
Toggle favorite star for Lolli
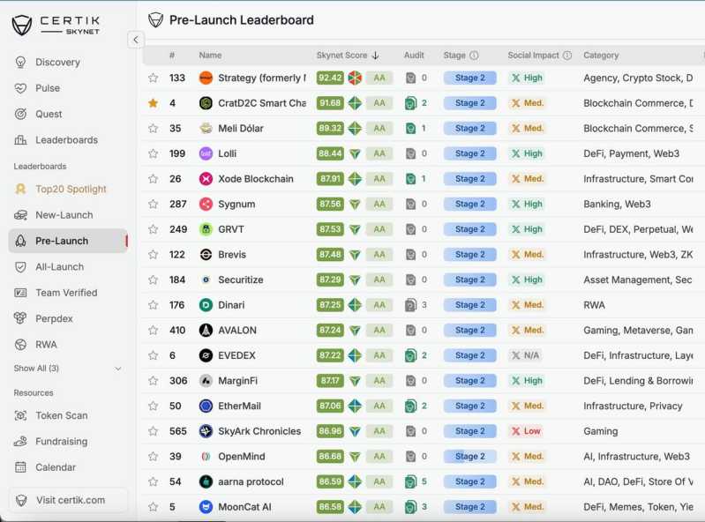[x=154, y=153]
